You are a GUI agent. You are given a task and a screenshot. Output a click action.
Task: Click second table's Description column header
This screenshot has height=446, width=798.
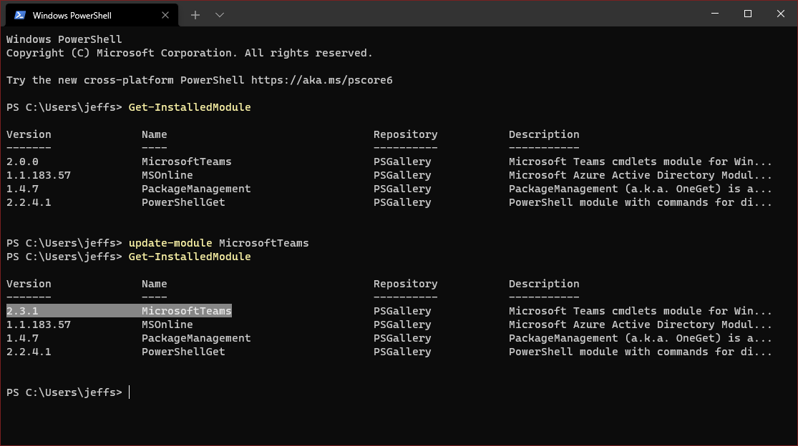tap(543, 284)
